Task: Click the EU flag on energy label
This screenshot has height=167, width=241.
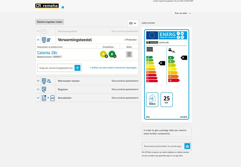Action: (x=152, y=35)
